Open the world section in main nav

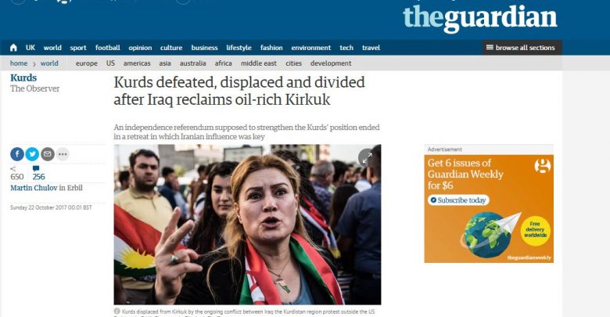click(x=52, y=48)
